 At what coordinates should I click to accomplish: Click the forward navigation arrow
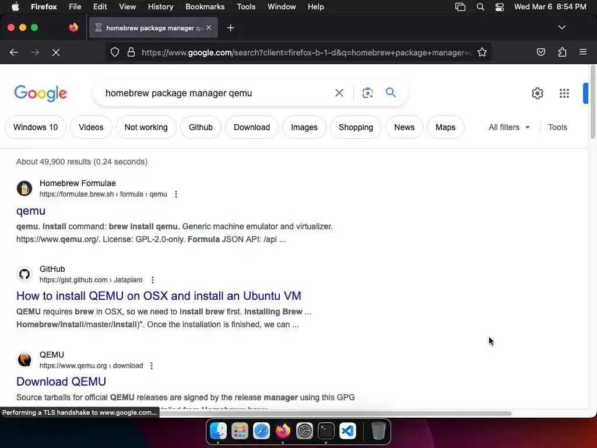pos(35,52)
